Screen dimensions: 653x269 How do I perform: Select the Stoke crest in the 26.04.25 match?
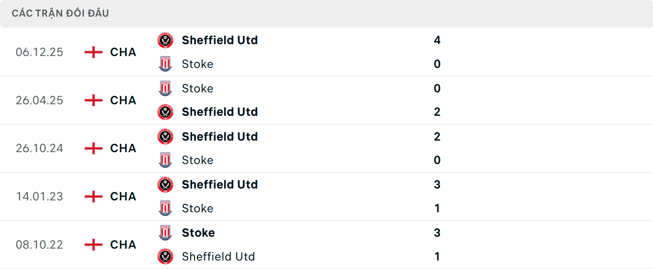coord(165,88)
